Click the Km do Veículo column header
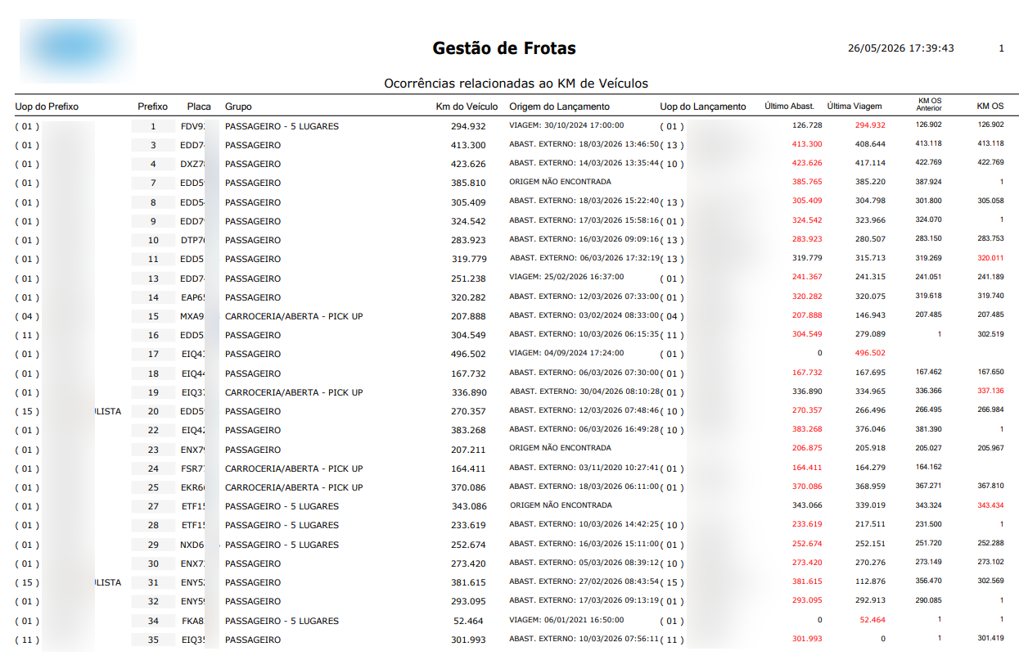This screenshot has width=1019, height=665. (x=467, y=106)
